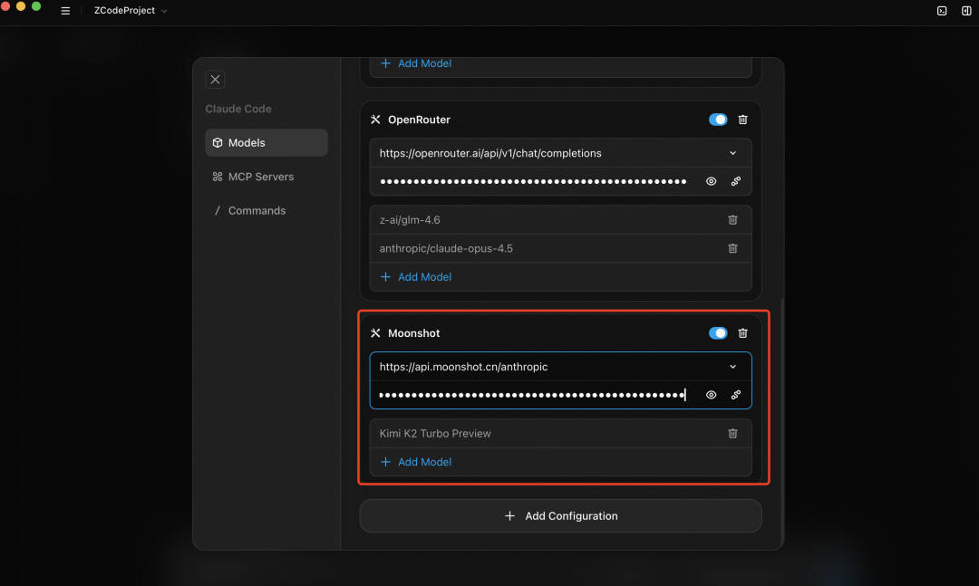
Task: Select the Models tab
Action: (266, 143)
